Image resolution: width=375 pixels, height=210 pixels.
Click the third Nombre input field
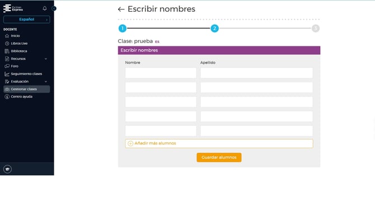[161, 102]
